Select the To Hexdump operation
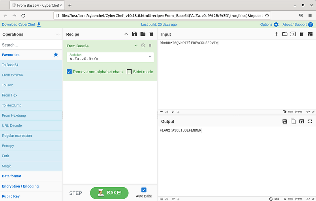Screen dimensions: 316x201 31,105
